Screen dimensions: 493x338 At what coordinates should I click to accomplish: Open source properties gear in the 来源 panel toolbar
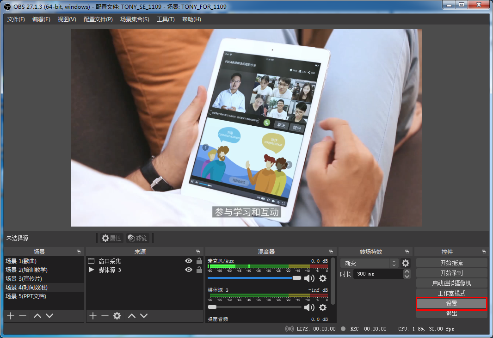point(117,316)
